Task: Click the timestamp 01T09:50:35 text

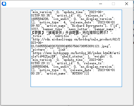Action: pos(41,15)
